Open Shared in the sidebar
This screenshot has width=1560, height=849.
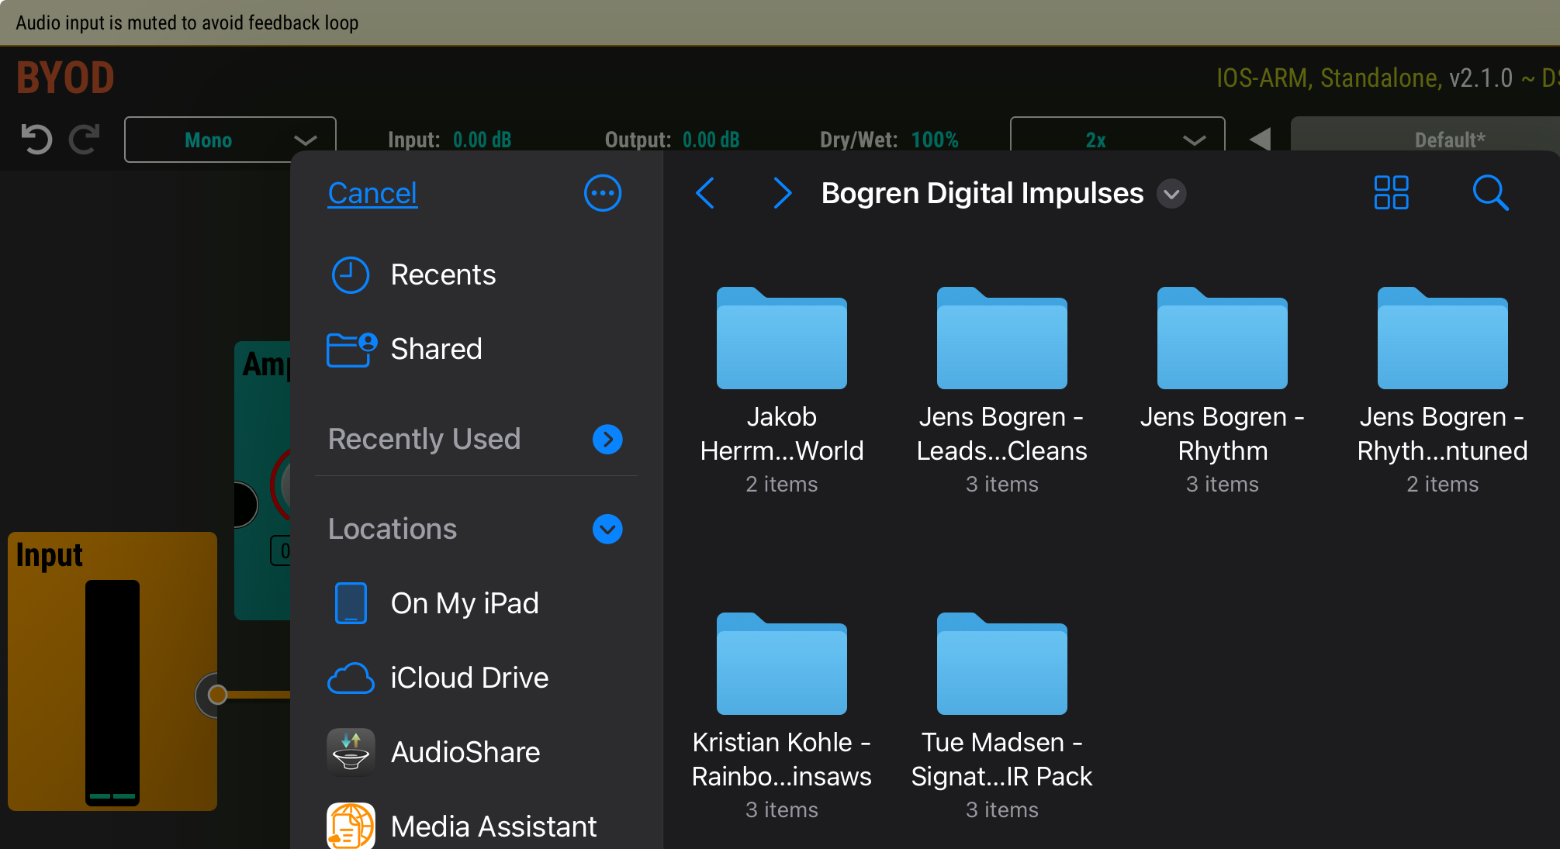(476, 350)
